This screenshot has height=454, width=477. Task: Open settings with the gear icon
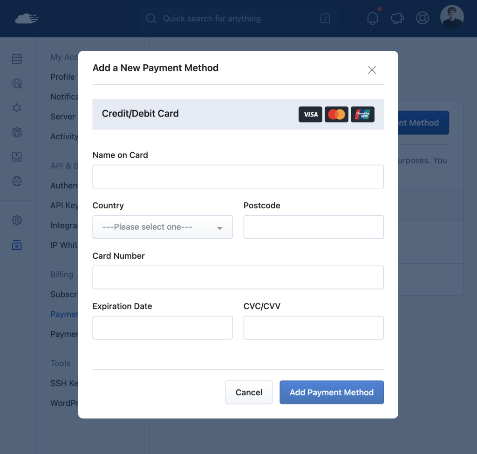coord(17,220)
